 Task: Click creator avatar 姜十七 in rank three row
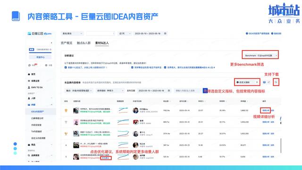coord(135,134)
